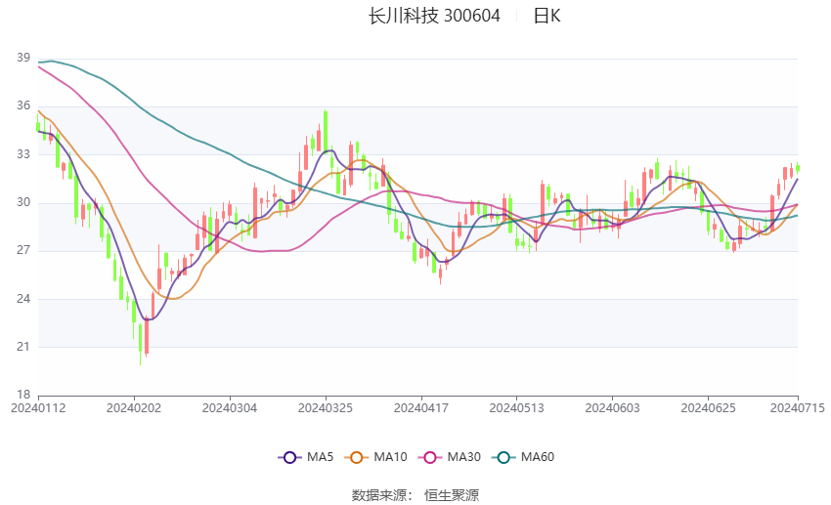The image size is (831, 505).
Task: Toggle the MA10 legend series
Action: pos(375,457)
